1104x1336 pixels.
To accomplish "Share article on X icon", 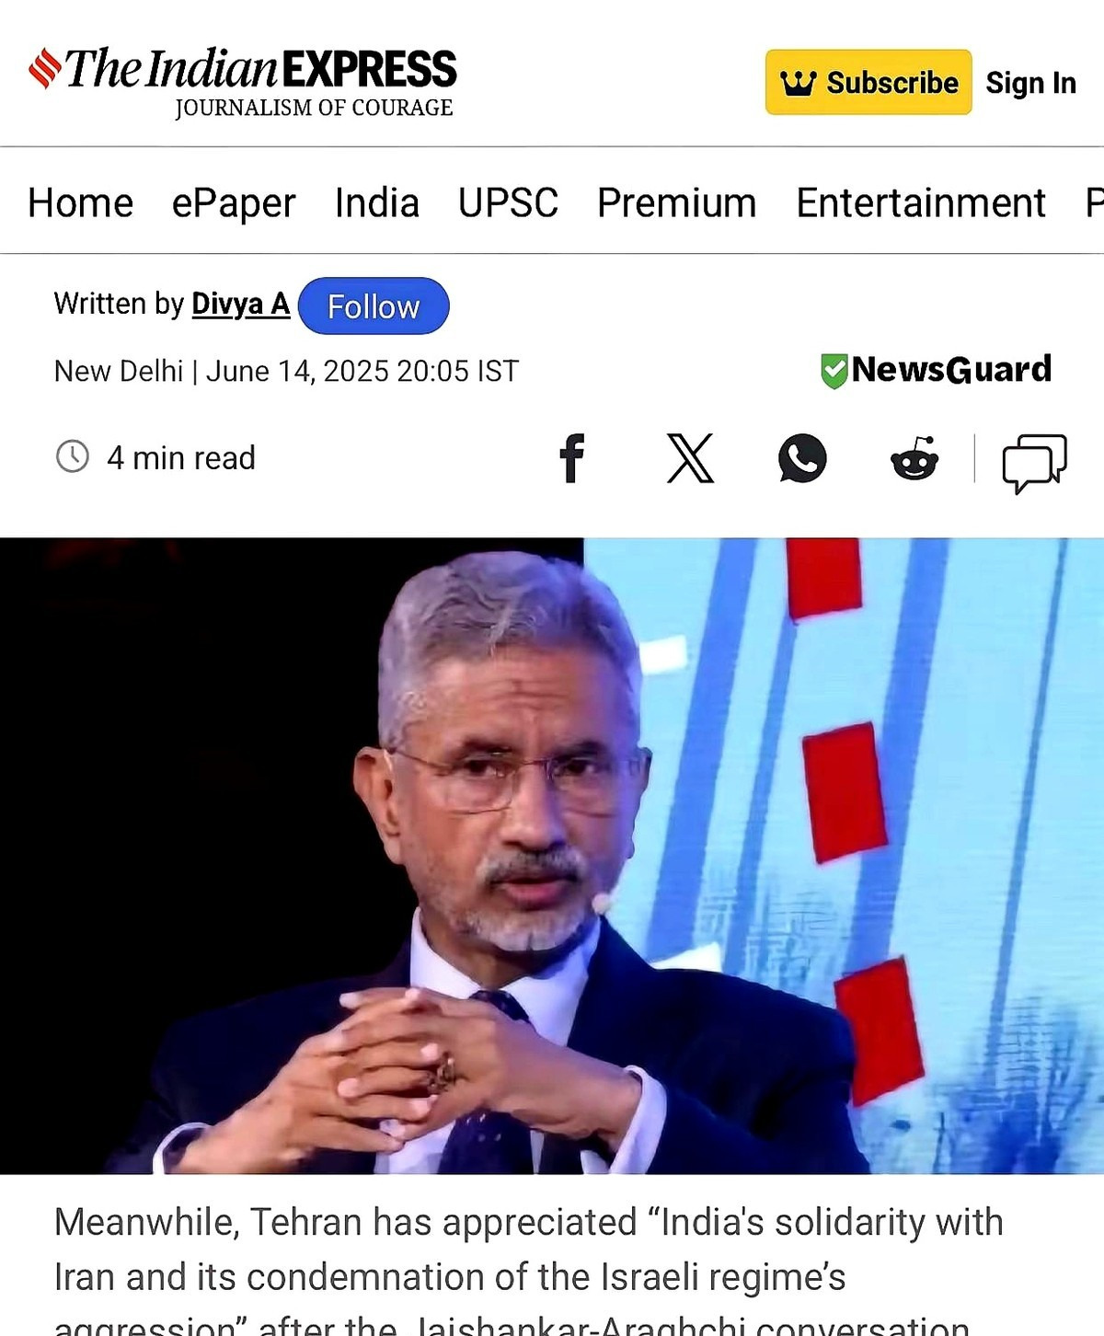I will point(690,458).
